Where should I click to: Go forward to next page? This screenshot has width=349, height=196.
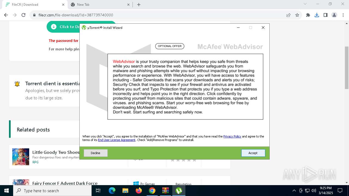[15, 15]
